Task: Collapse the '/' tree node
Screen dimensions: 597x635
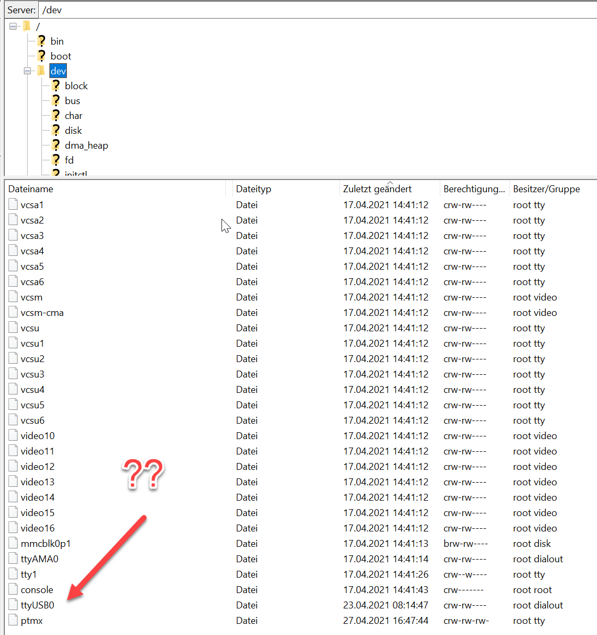Action: click(13, 25)
